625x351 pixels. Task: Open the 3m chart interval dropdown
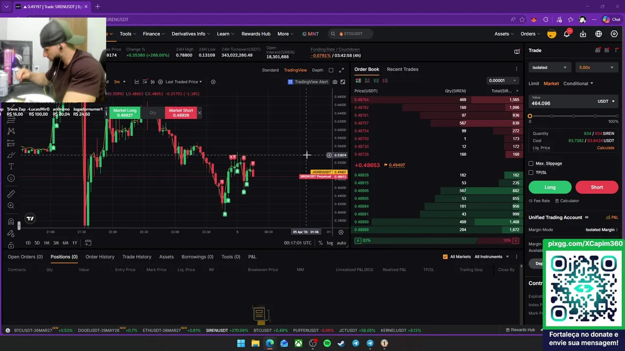tap(120, 82)
